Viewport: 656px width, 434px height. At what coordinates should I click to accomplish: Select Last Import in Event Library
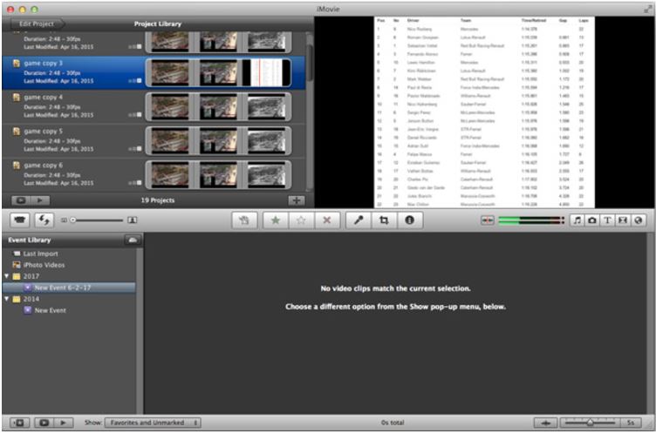[69, 254]
